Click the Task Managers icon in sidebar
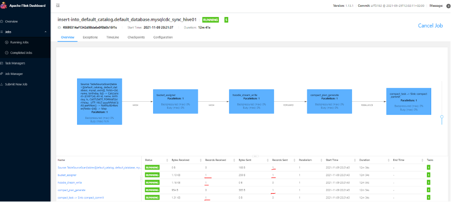Screen dimensions: 451x202 2,63
